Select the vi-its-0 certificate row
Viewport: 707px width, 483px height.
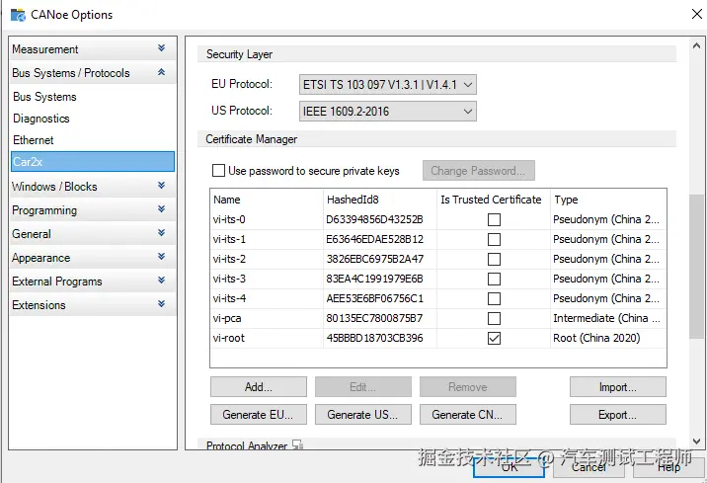(438, 219)
